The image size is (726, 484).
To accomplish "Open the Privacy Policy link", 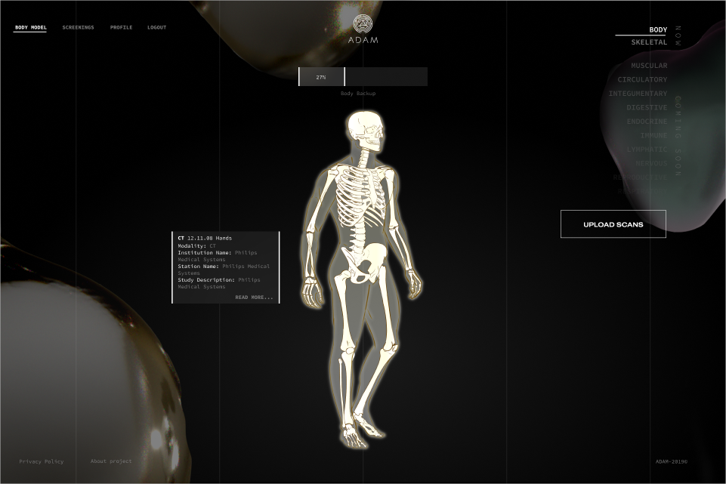I will pyautogui.click(x=42, y=461).
